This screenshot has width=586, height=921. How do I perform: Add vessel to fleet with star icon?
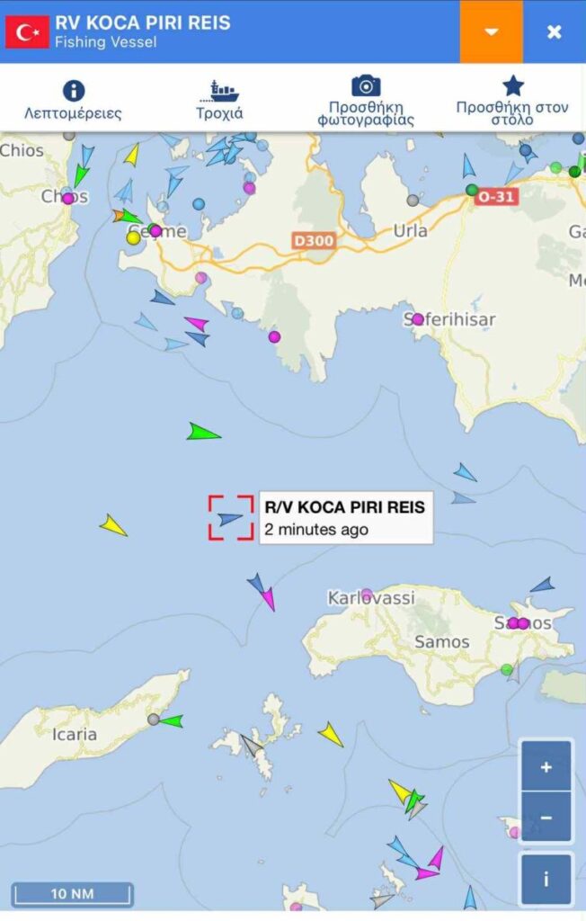click(512, 85)
